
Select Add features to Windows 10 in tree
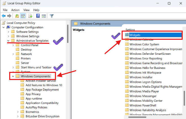44,85
